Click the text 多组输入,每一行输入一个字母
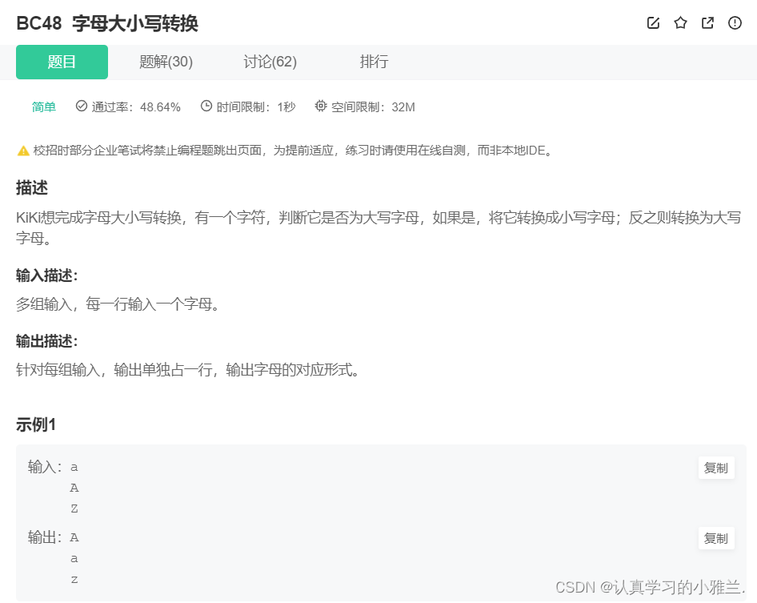The height and width of the screenshot is (603, 757). [x=118, y=304]
